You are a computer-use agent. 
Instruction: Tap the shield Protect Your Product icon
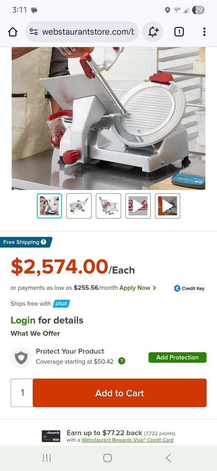(x=21, y=357)
